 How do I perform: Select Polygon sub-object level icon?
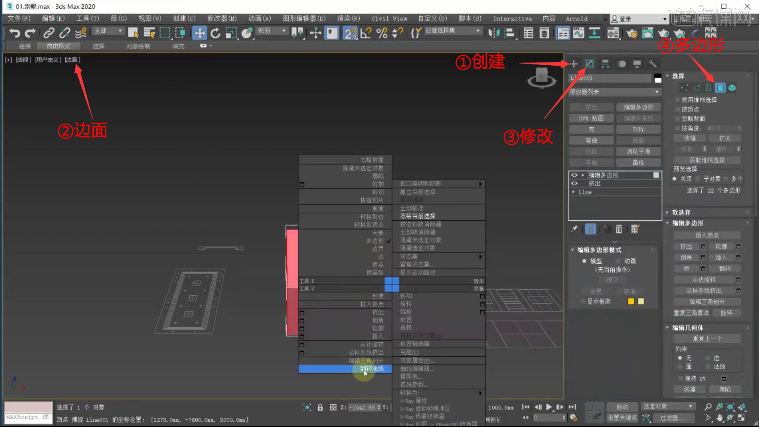click(x=721, y=88)
